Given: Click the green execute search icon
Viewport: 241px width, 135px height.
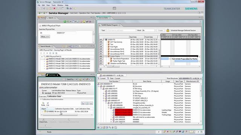Looking at the screenshot, I should pyautogui.click(x=65, y=22).
